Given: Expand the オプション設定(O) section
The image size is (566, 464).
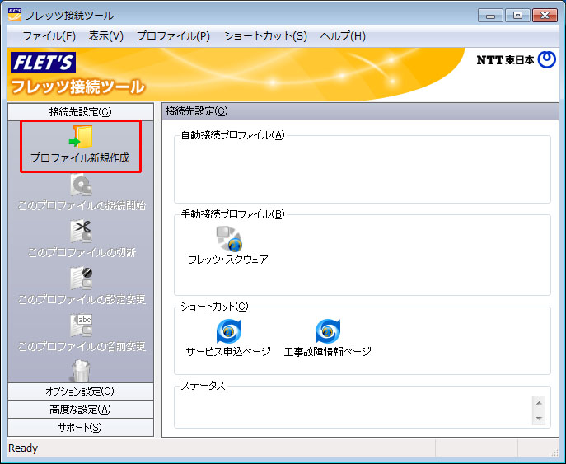Looking at the screenshot, I should pos(81,391).
